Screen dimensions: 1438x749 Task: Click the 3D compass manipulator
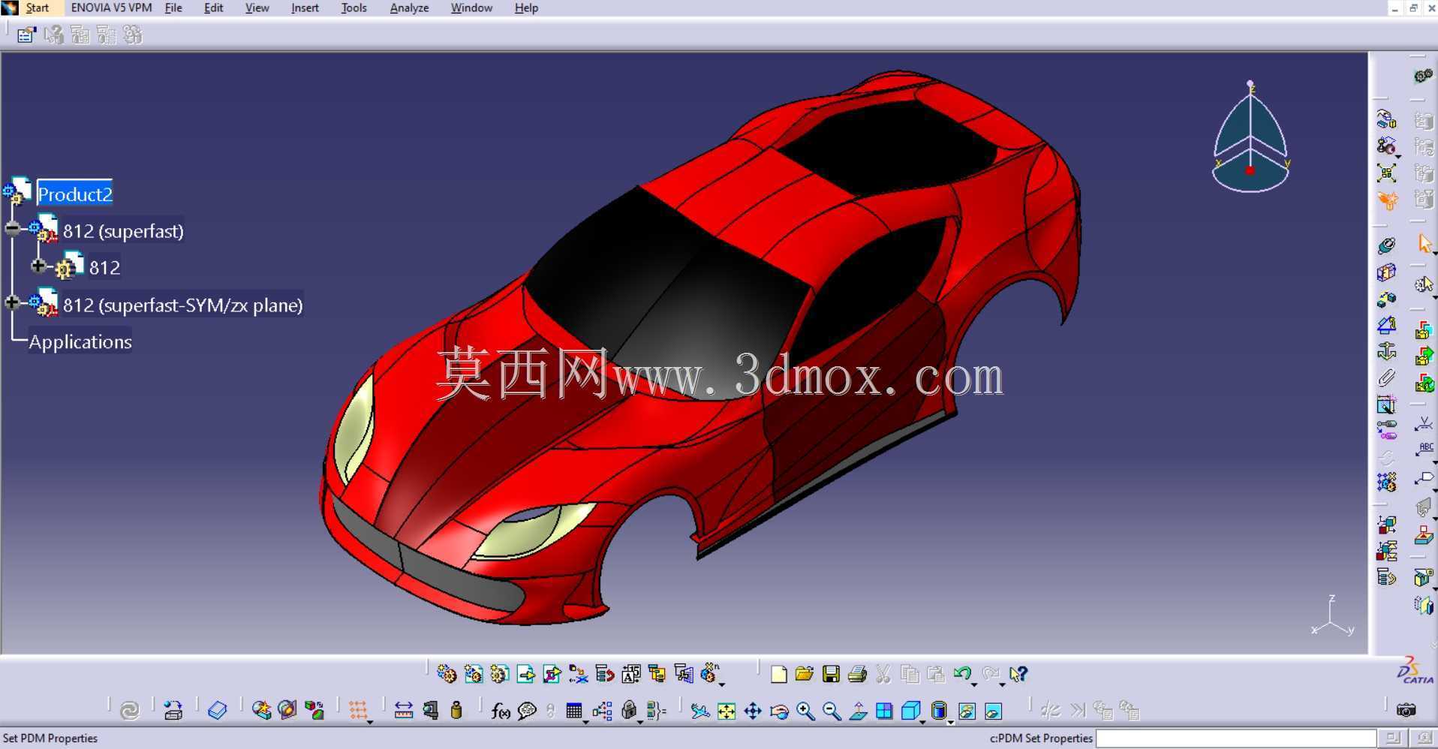coord(1250,137)
